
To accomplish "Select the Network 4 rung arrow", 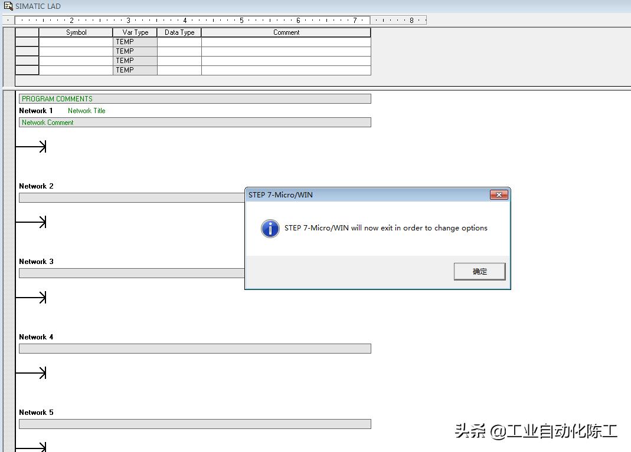I will pos(31,373).
